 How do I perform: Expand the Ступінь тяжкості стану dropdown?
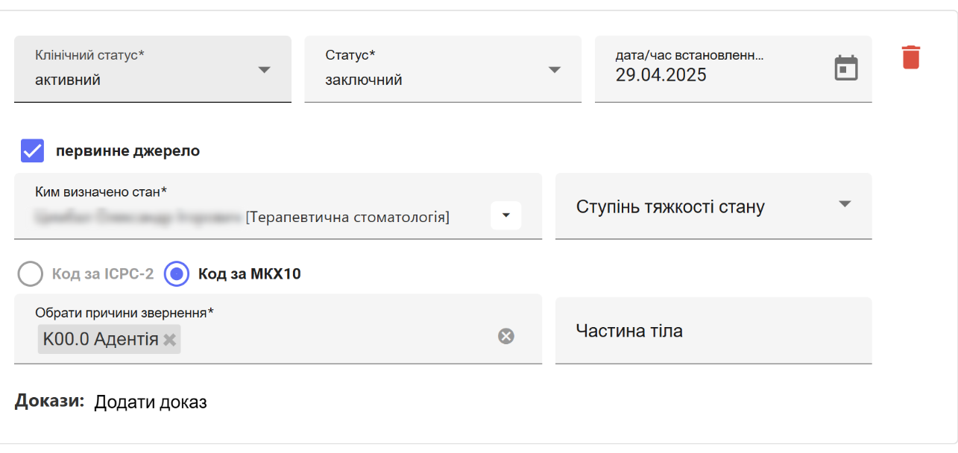point(845,204)
